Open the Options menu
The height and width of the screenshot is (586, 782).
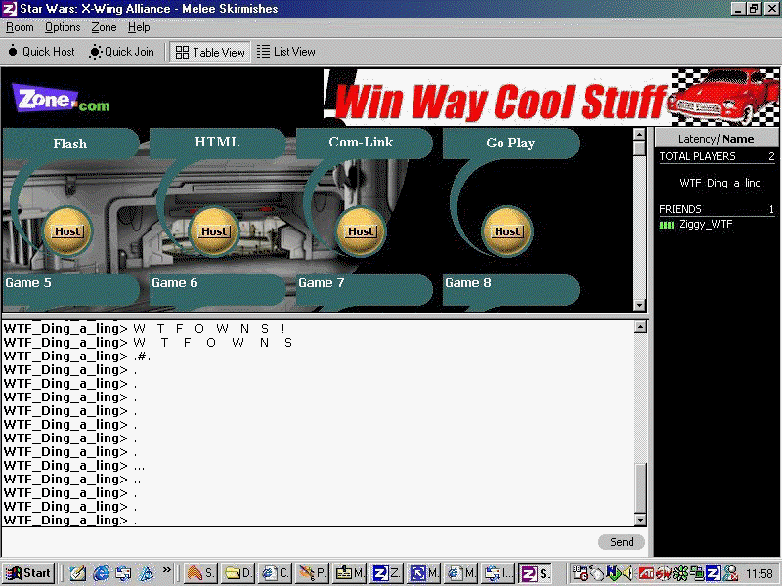[63, 27]
